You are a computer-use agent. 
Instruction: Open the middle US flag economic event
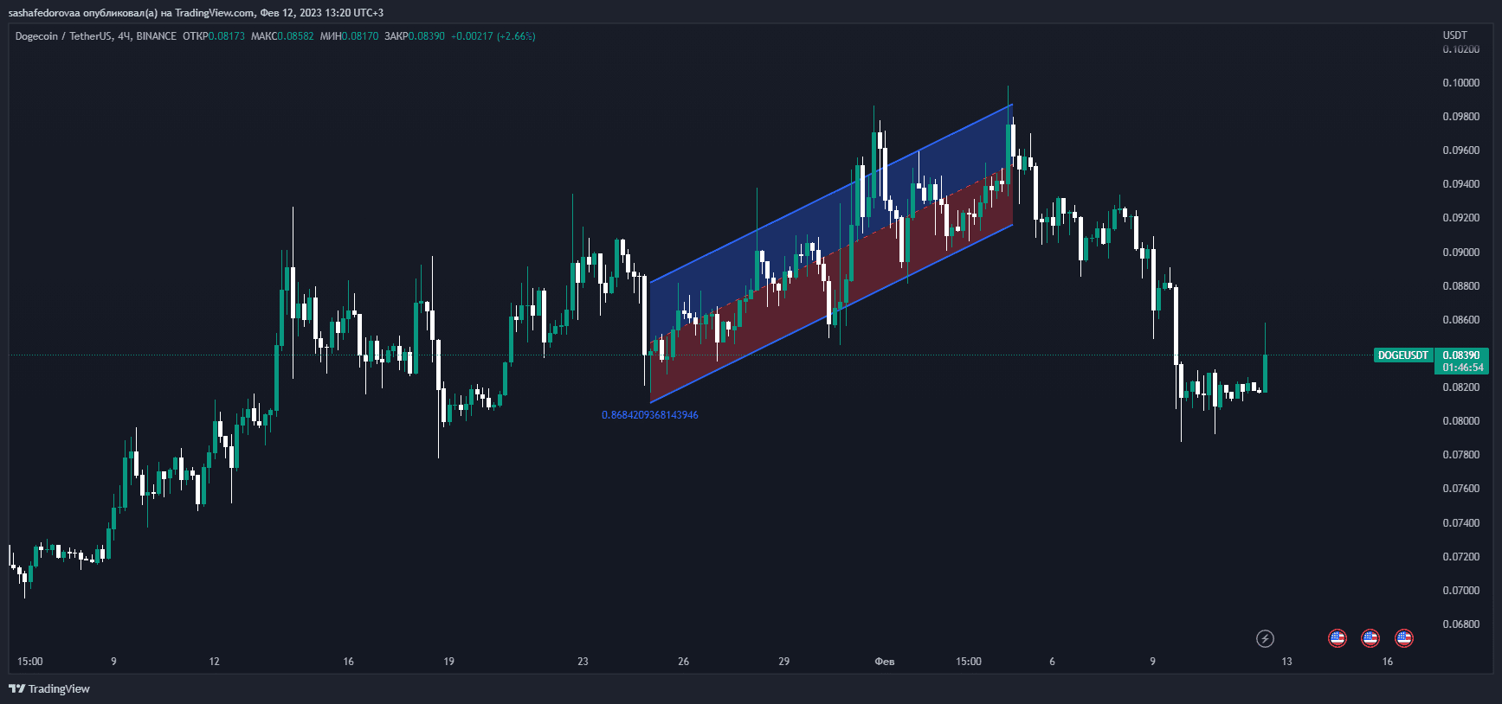1370,638
